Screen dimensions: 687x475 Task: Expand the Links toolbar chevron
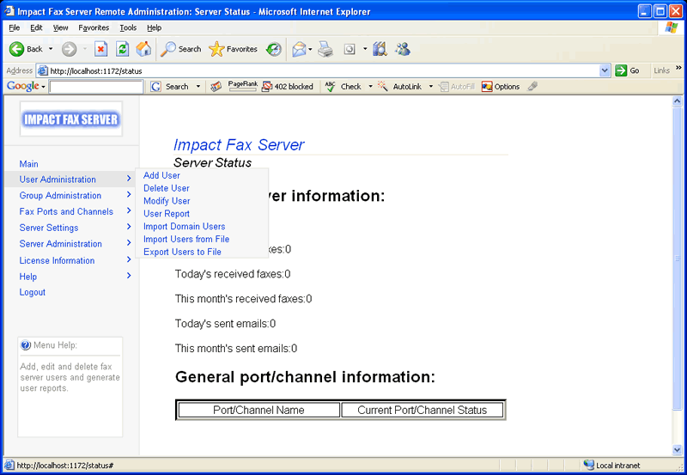678,68
